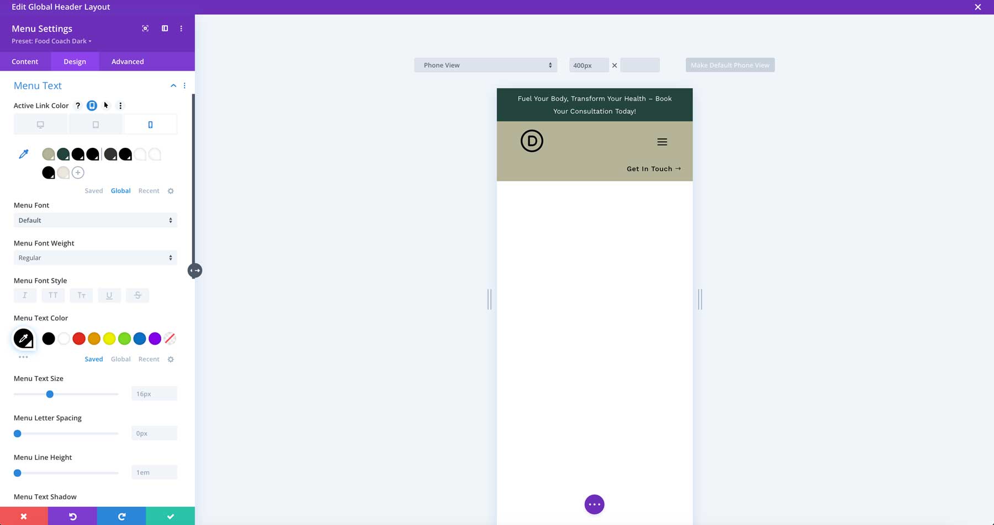Switch Active Link Color to tablet view
Screen dimensions: 994x525
coord(95,124)
